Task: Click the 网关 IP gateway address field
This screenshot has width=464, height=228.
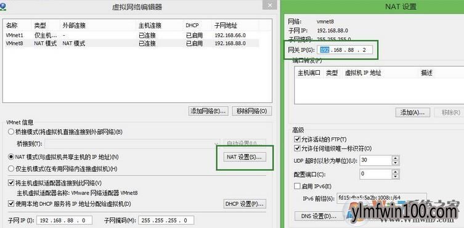Action: tap(344, 50)
